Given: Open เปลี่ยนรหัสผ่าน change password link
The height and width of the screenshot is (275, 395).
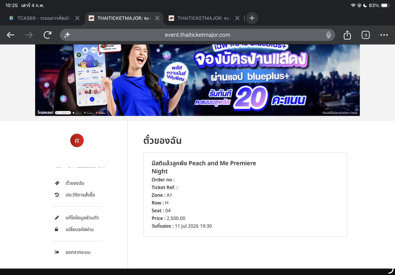Looking at the screenshot, I should [x=79, y=229].
